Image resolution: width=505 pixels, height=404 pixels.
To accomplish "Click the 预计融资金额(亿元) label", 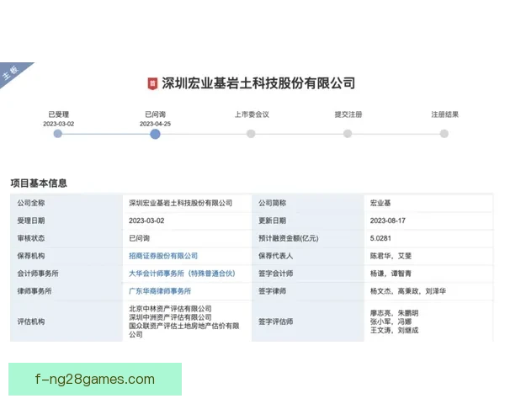I will pyautogui.click(x=288, y=238).
